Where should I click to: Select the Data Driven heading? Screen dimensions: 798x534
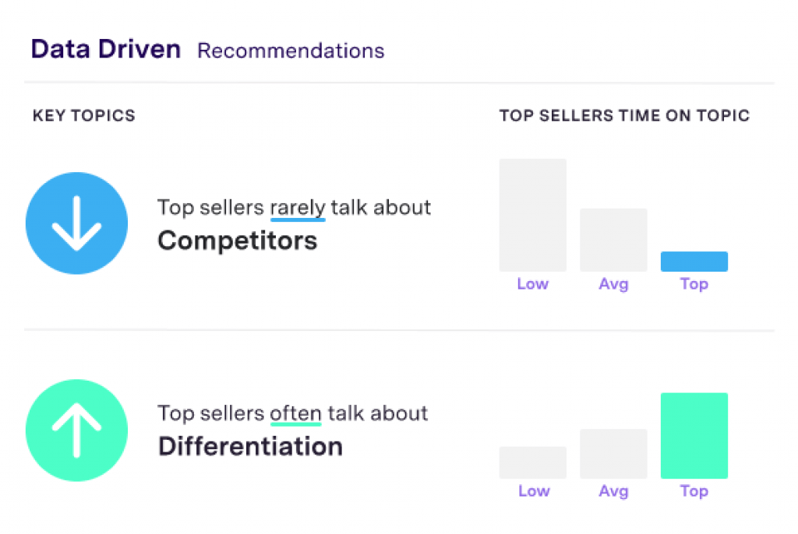106,50
